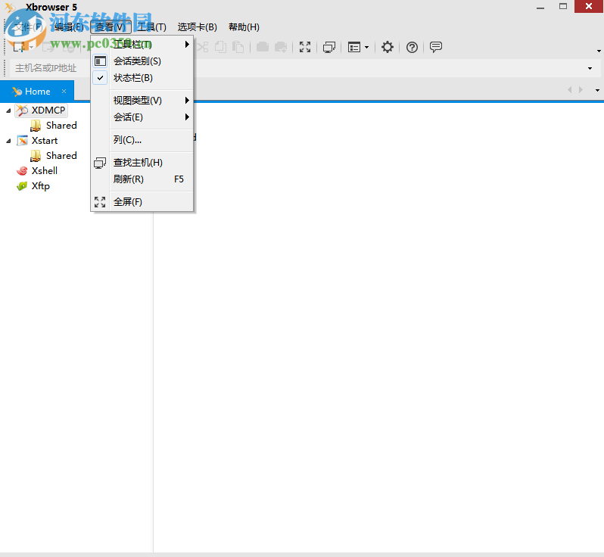Select the 会话类别(S) menu entry

coord(142,61)
